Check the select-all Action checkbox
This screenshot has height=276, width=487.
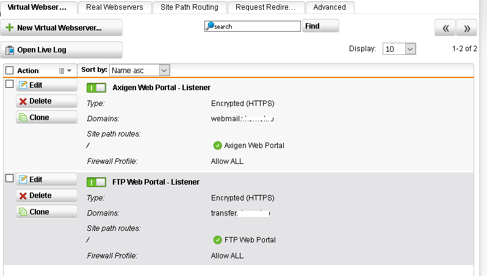coord(10,71)
